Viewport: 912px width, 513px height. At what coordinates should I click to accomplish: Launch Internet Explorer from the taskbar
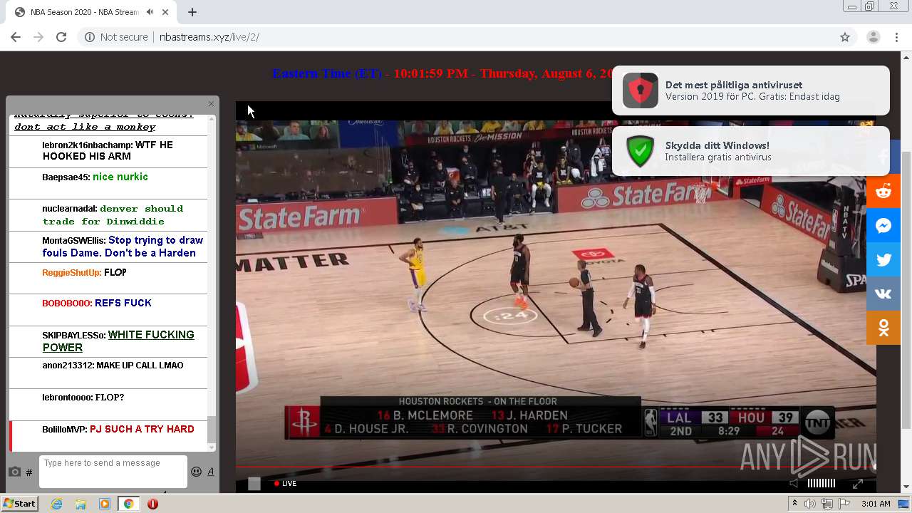[x=56, y=504]
